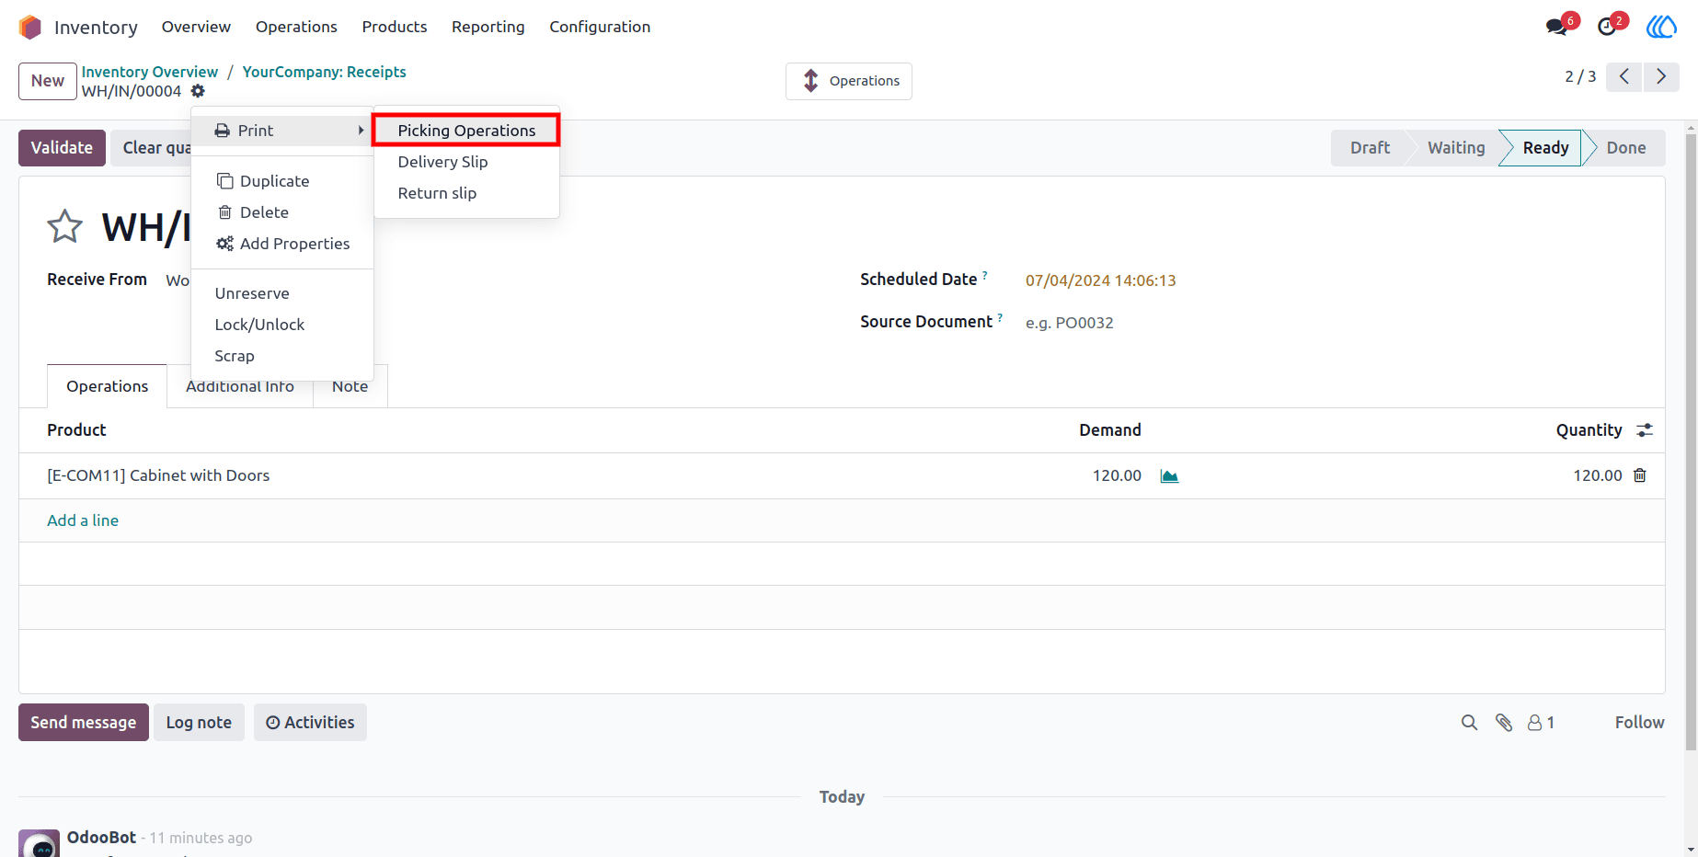Show followers count icon
This screenshot has width=1698, height=857.
click(x=1541, y=723)
